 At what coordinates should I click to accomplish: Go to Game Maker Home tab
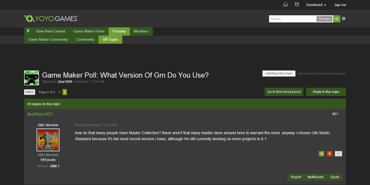tap(89, 31)
